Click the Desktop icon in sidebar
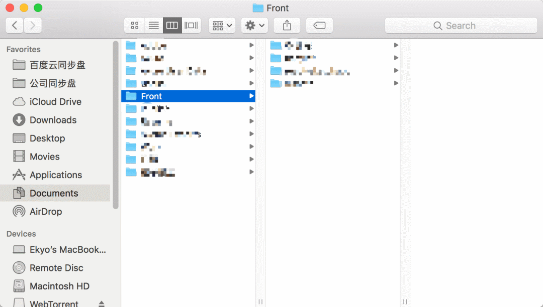 pyautogui.click(x=19, y=138)
